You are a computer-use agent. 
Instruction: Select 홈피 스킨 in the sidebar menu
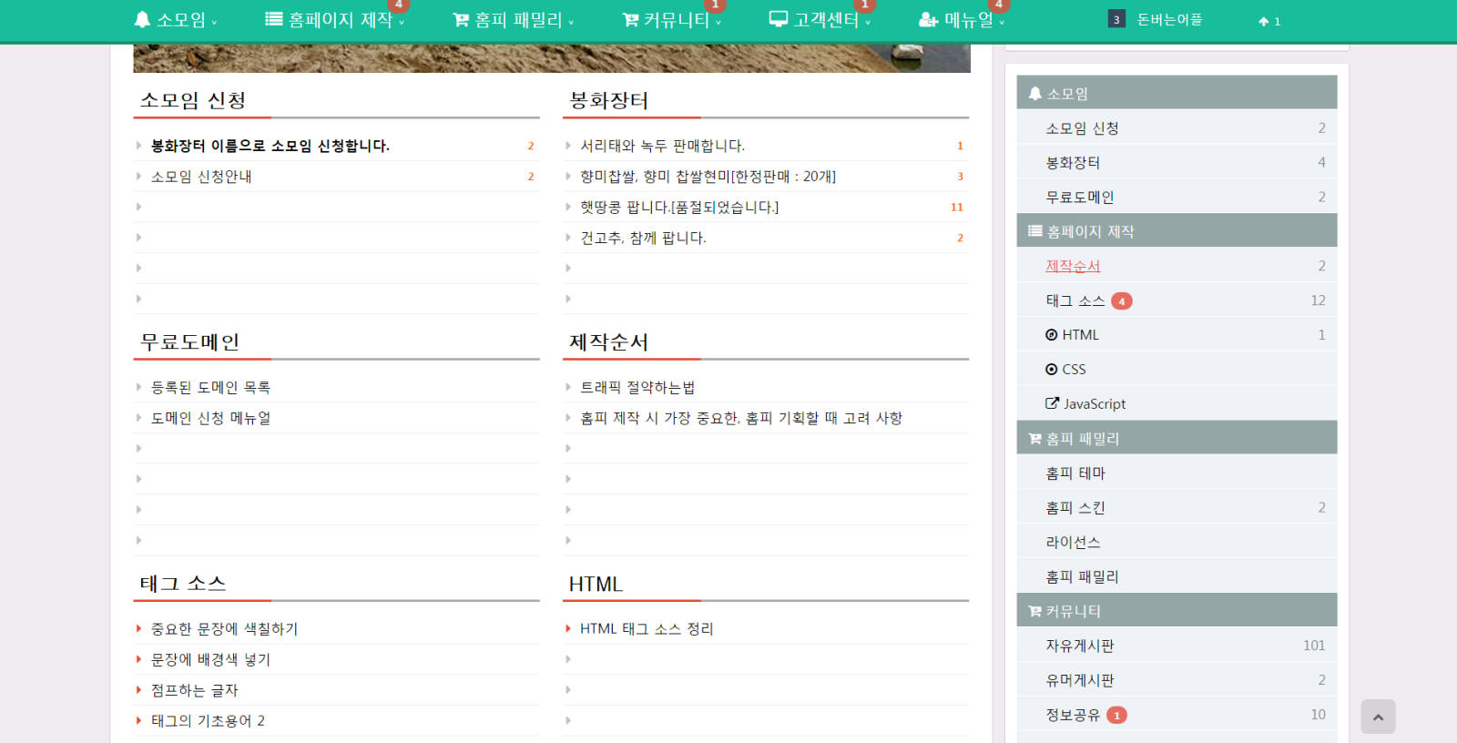coord(1075,507)
